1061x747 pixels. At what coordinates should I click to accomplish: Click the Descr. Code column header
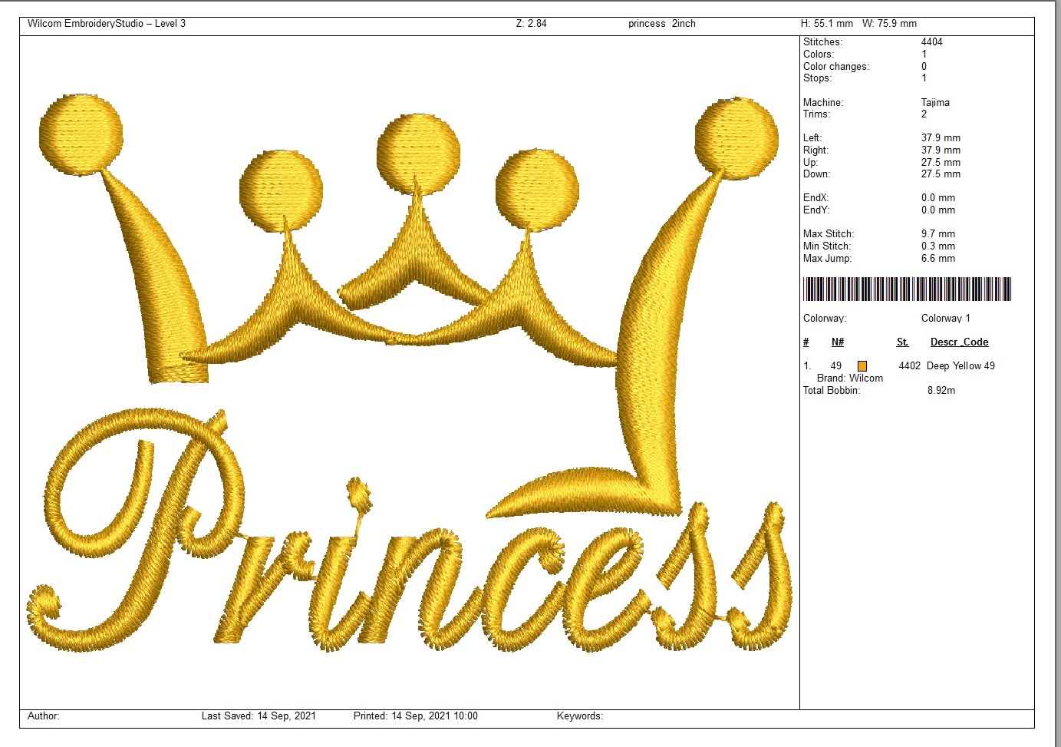click(959, 342)
